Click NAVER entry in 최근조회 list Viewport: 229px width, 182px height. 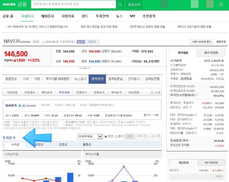[174, 170]
